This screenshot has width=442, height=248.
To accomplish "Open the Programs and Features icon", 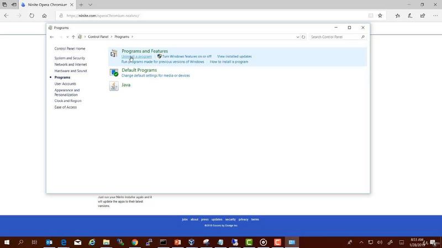I will (x=114, y=53).
